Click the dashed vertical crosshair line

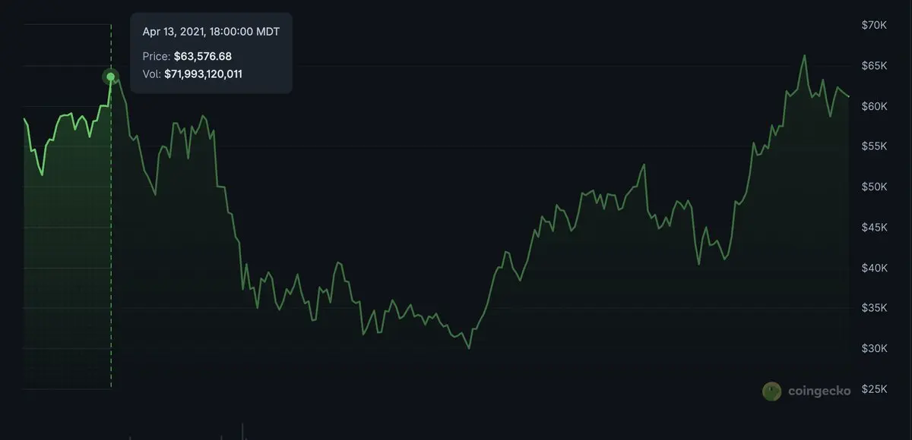click(x=111, y=228)
